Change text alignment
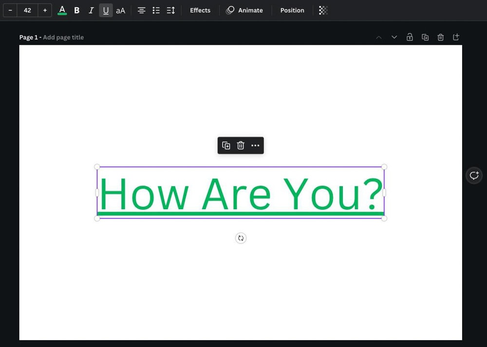 (141, 10)
